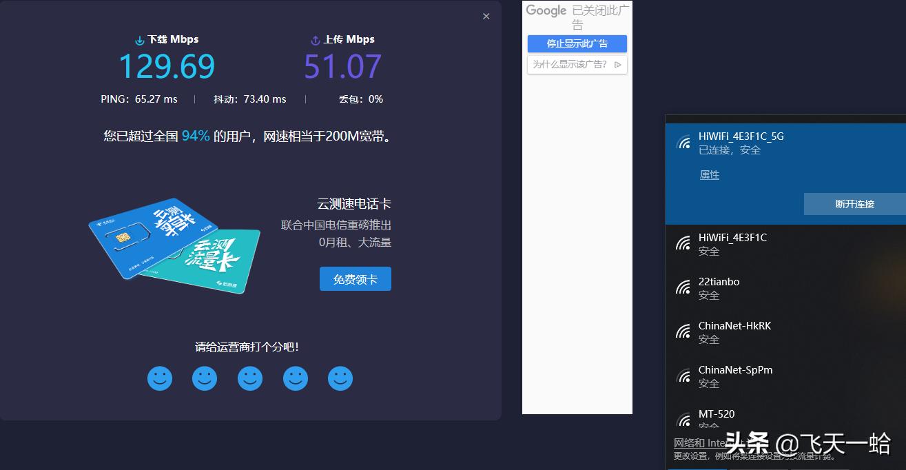Click the 免费领卡 button to claim the card
Image resolution: width=906 pixels, height=470 pixels.
pyautogui.click(x=356, y=278)
